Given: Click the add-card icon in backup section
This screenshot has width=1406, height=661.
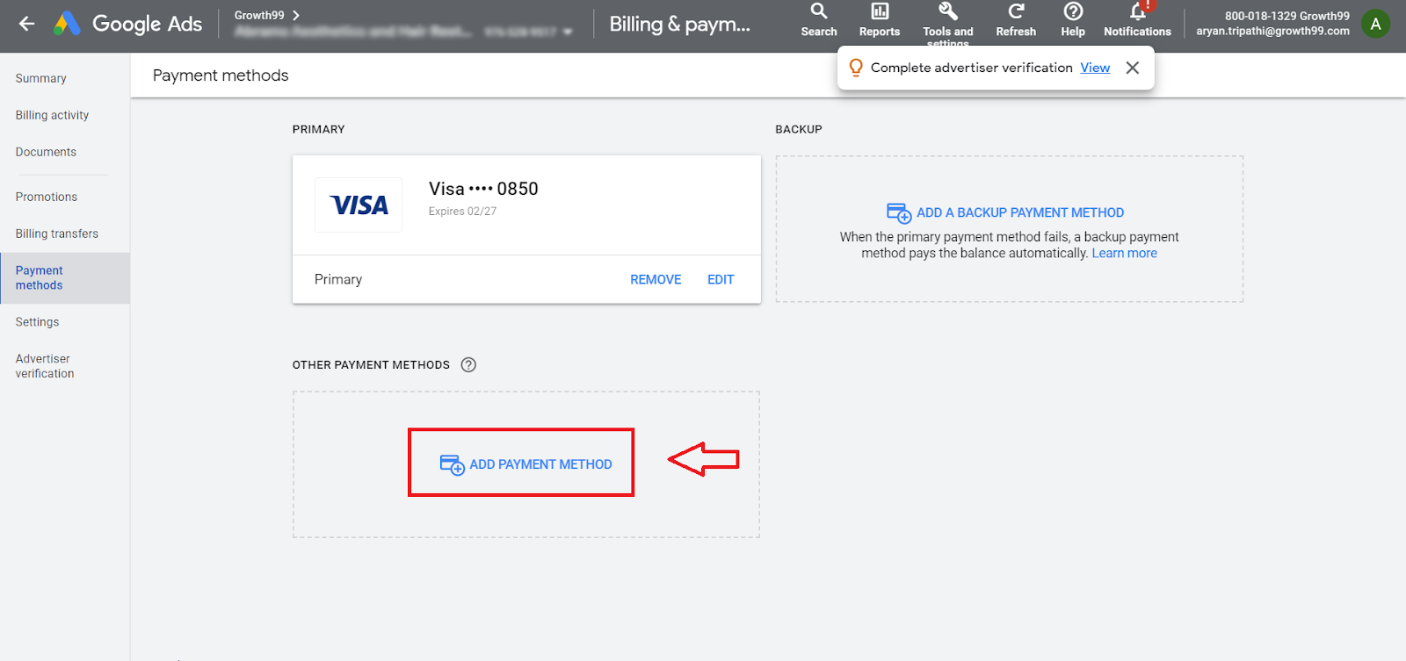Looking at the screenshot, I should pos(899,213).
